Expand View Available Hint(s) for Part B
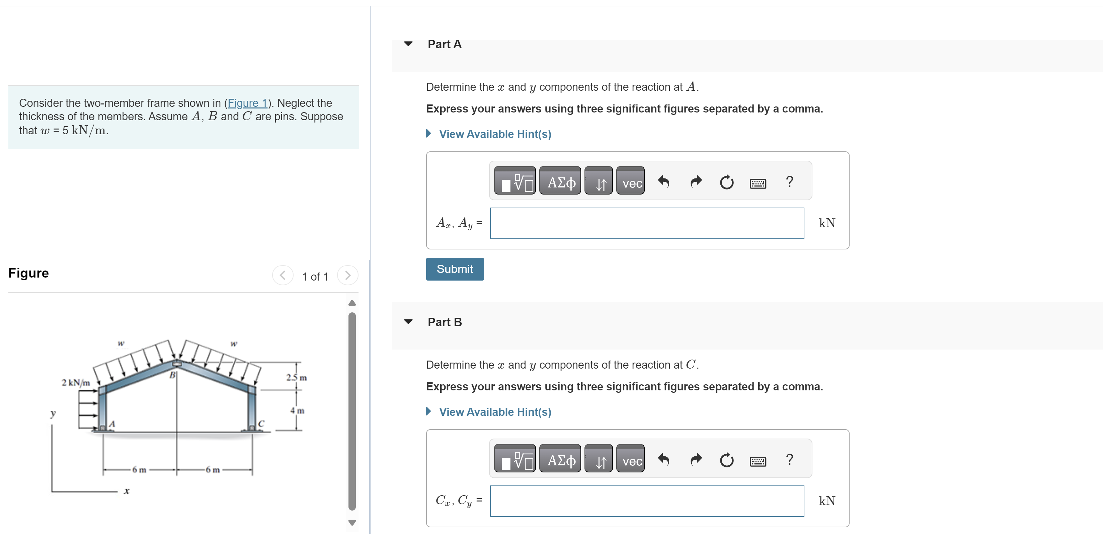The height and width of the screenshot is (534, 1103). (x=494, y=412)
